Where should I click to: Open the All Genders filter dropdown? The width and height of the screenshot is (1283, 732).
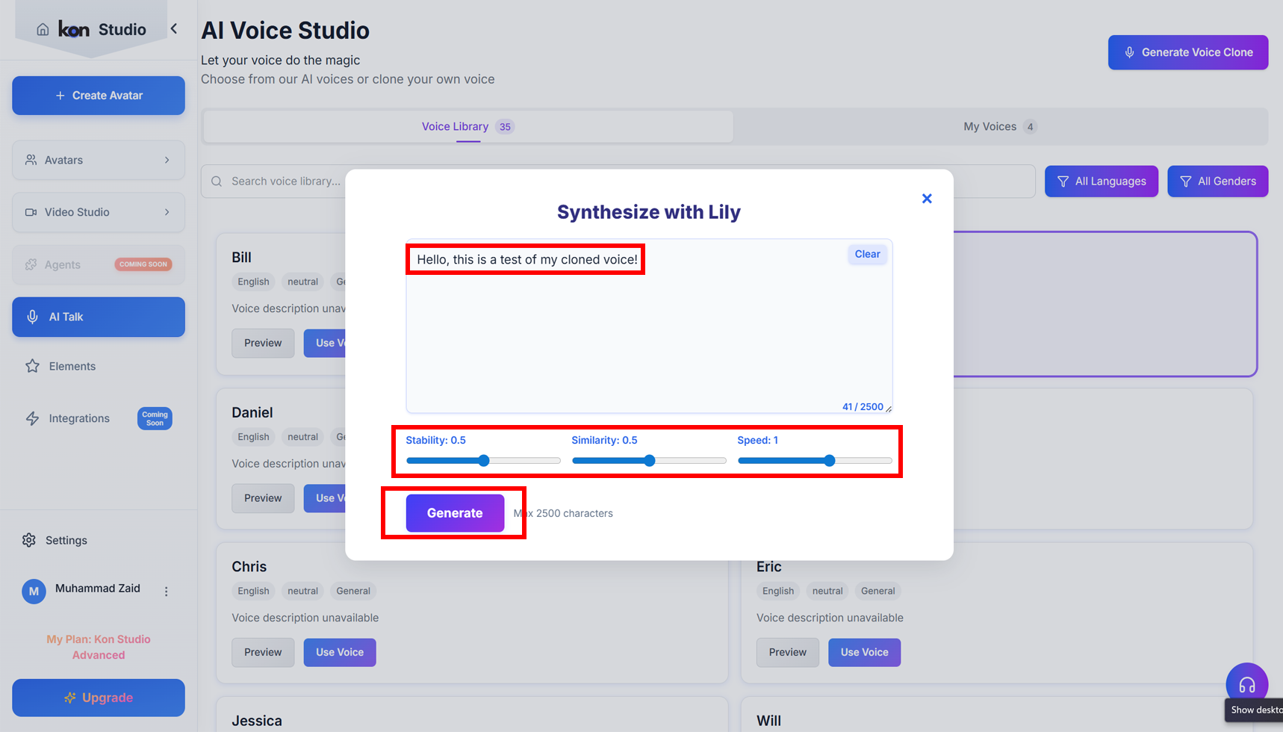point(1217,182)
